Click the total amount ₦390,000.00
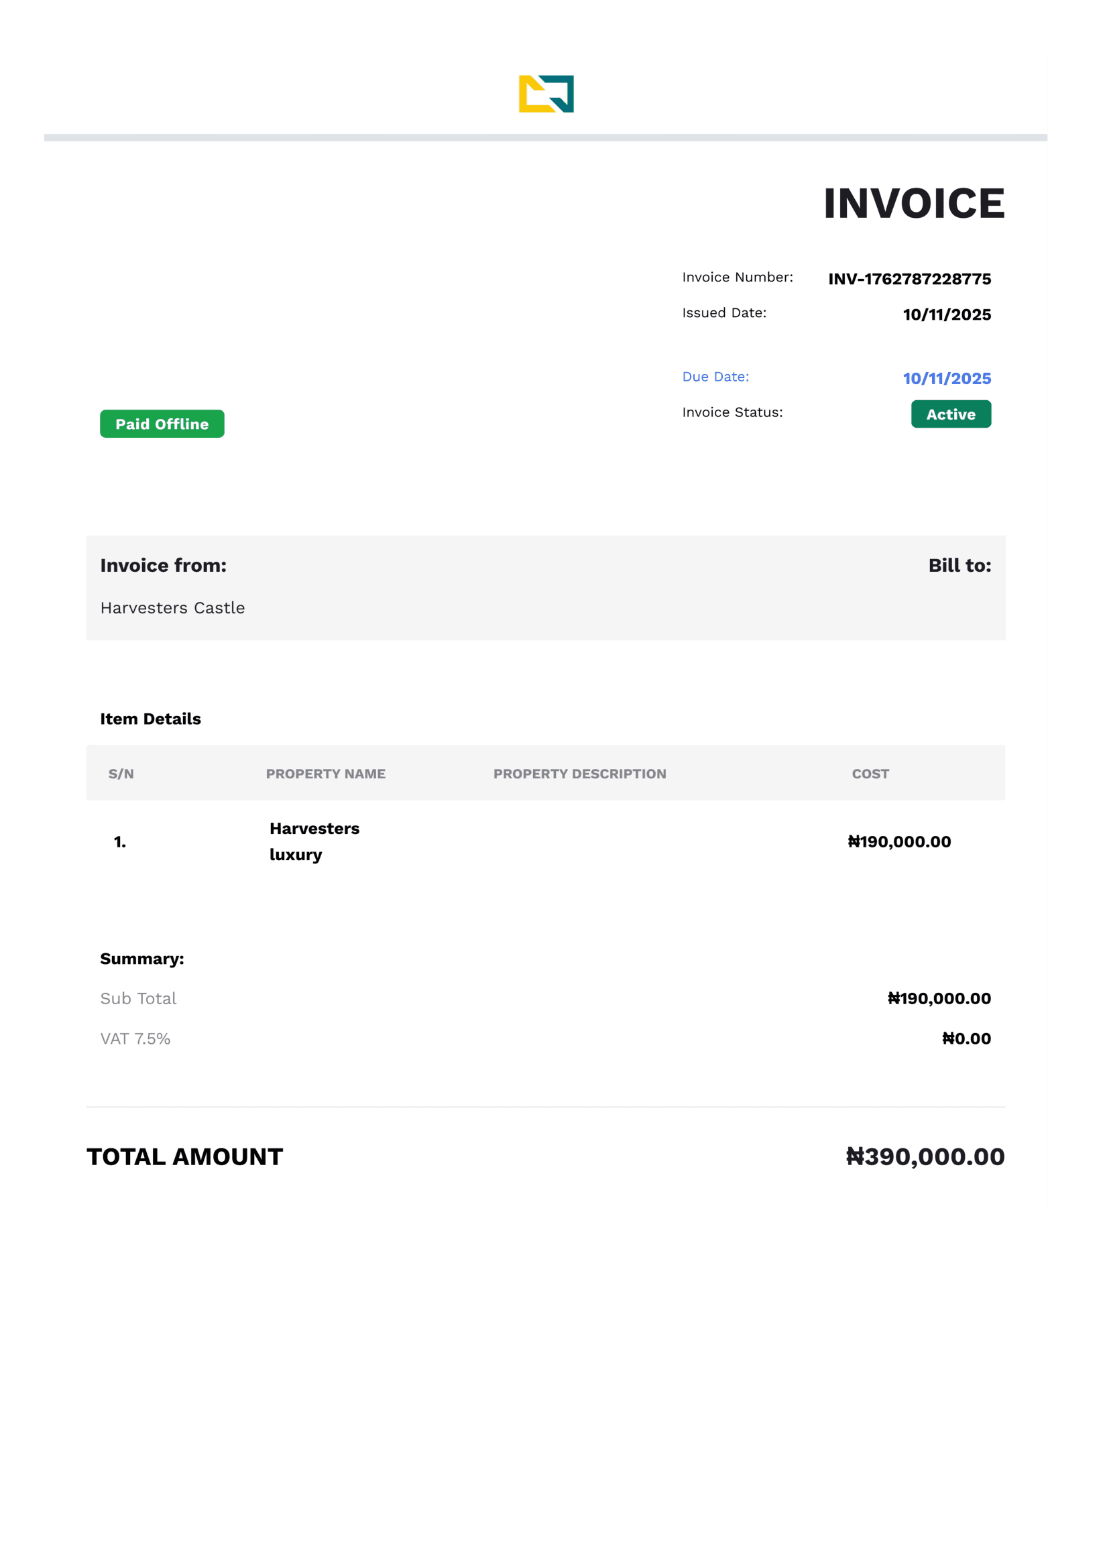This screenshot has width=1109, height=1568. point(925,1157)
